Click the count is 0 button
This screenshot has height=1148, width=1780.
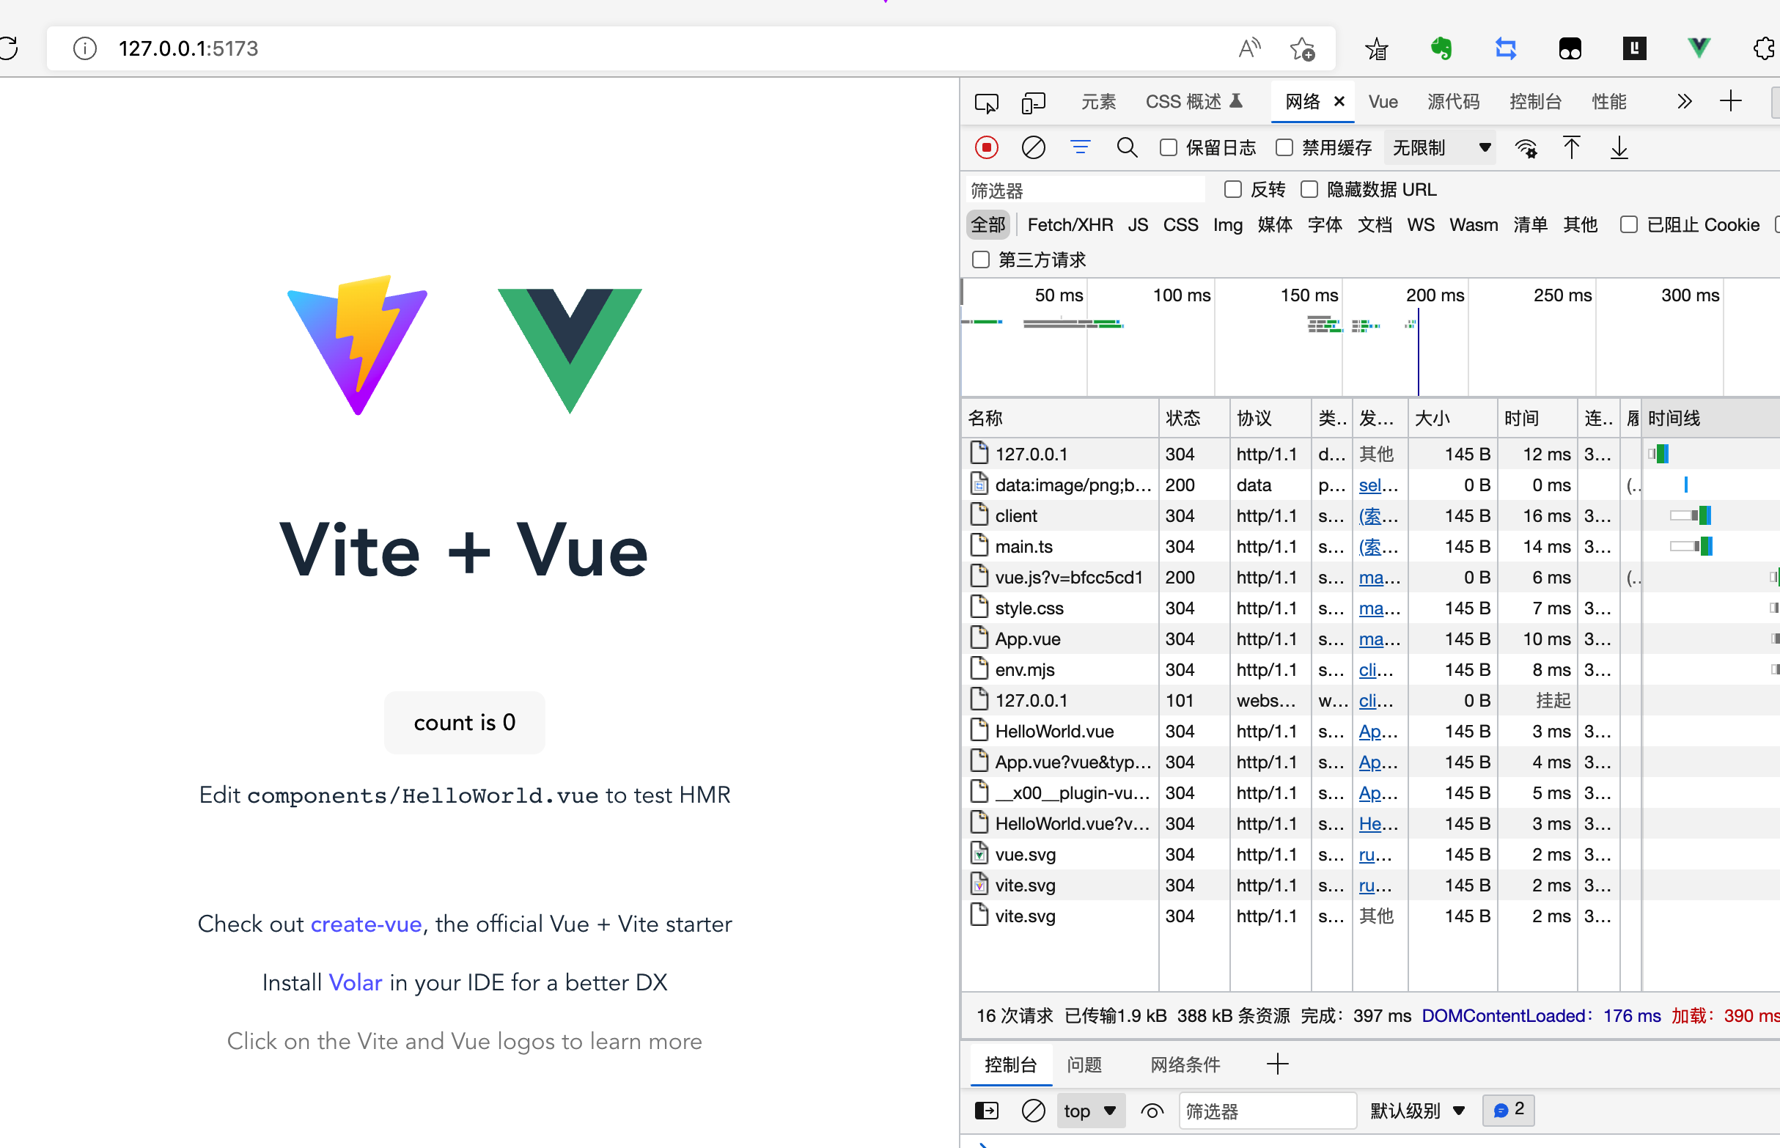(x=464, y=722)
